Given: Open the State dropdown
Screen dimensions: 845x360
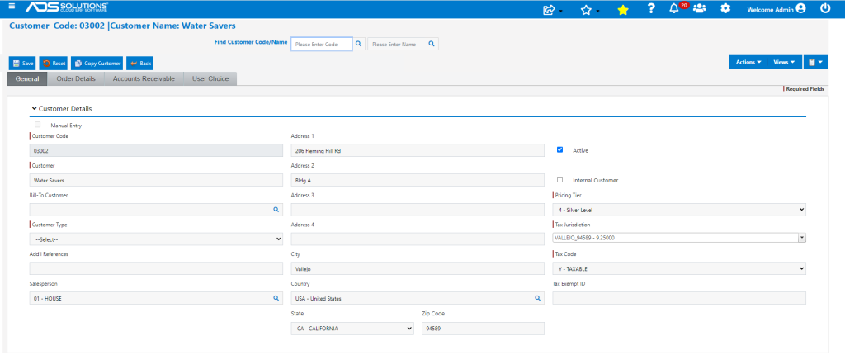Looking at the screenshot, I should pyautogui.click(x=352, y=328).
